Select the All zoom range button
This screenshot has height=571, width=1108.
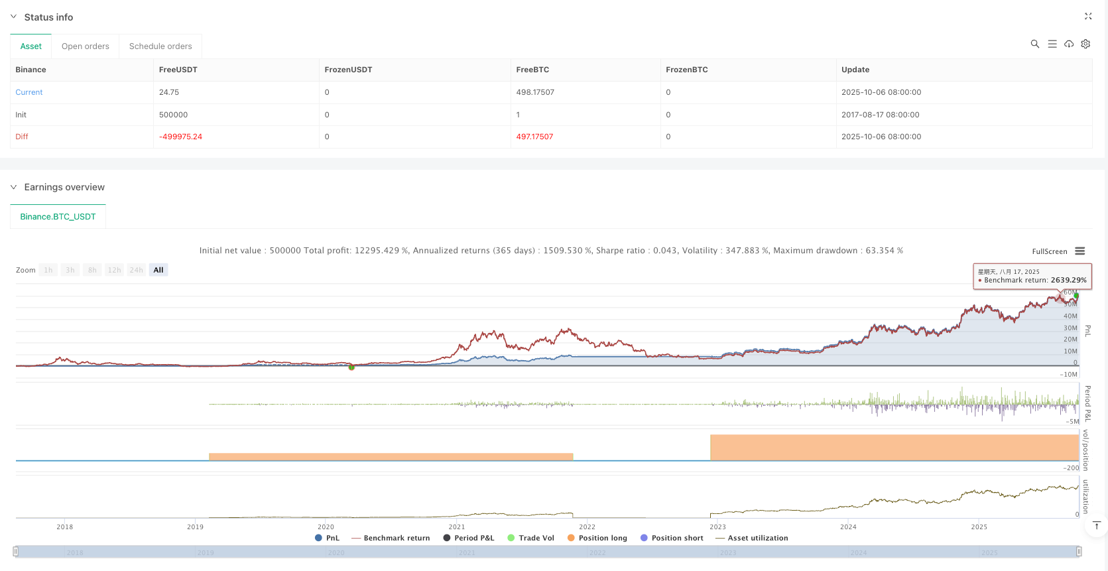(x=158, y=270)
